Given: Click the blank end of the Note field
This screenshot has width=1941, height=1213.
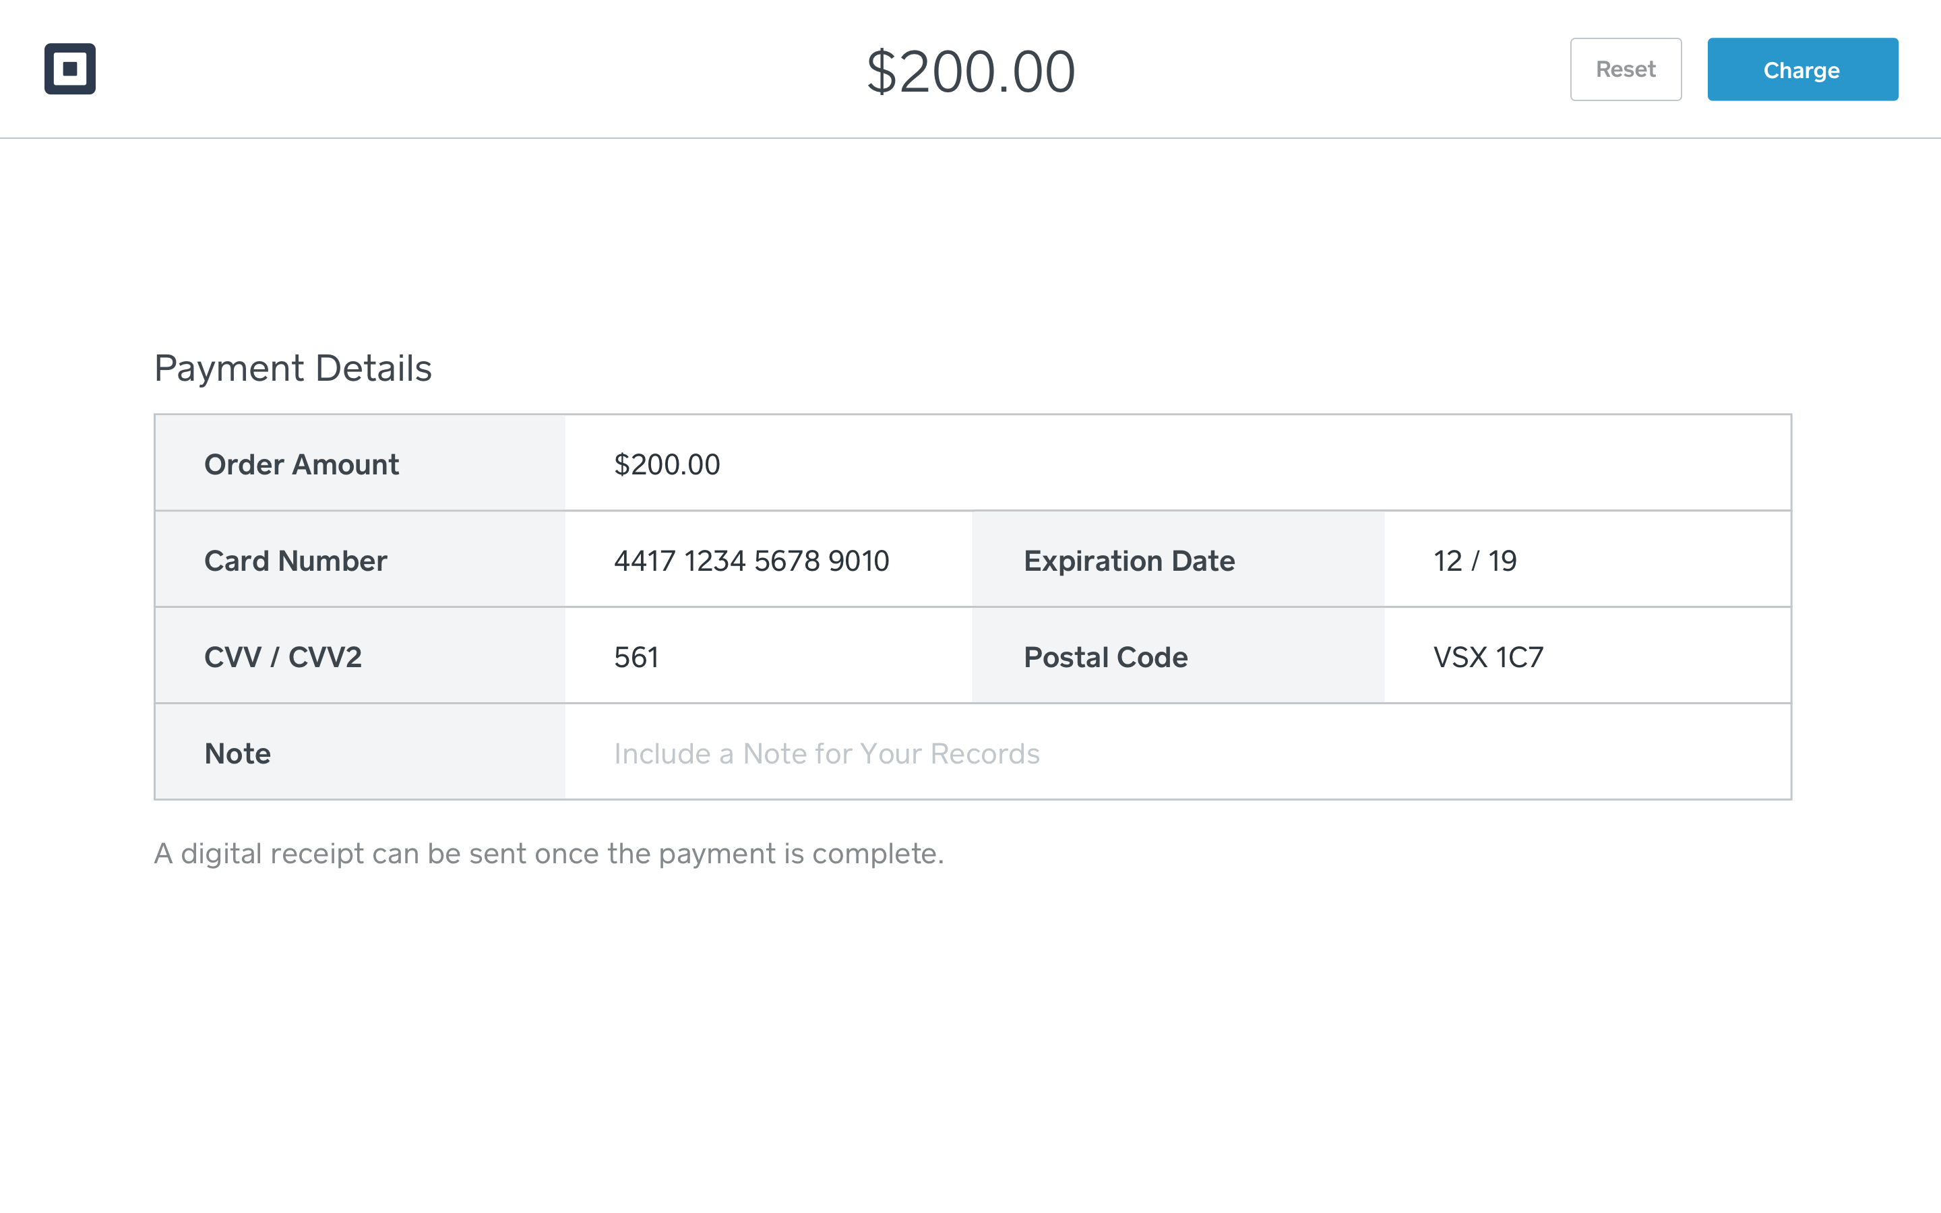Looking at the screenshot, I should coord(1524,753).
